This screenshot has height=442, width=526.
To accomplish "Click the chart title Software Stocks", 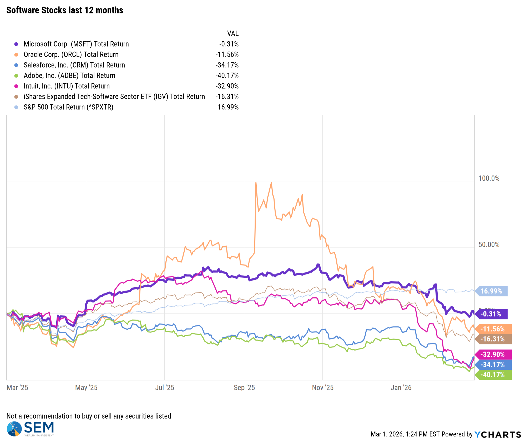I will tap(65, 10).
